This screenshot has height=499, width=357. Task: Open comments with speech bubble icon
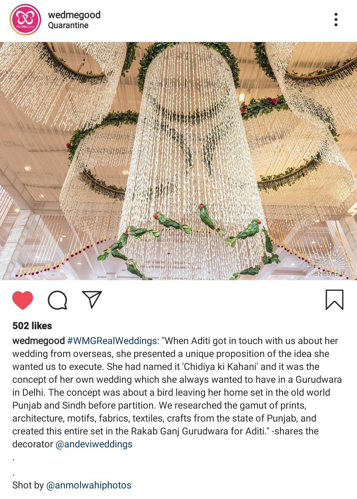click(58, 300)
